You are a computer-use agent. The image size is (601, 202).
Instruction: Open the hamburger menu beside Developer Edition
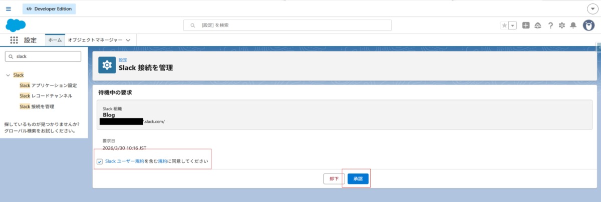pos(8,9)
